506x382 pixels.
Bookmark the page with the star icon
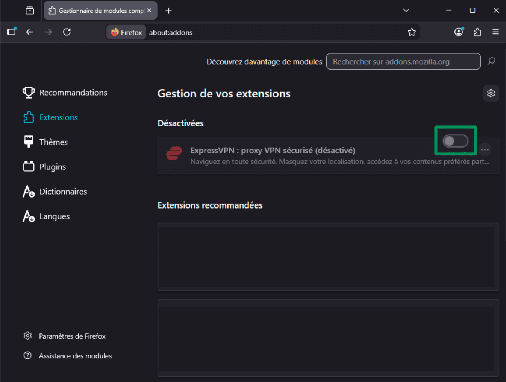(412, 32)
